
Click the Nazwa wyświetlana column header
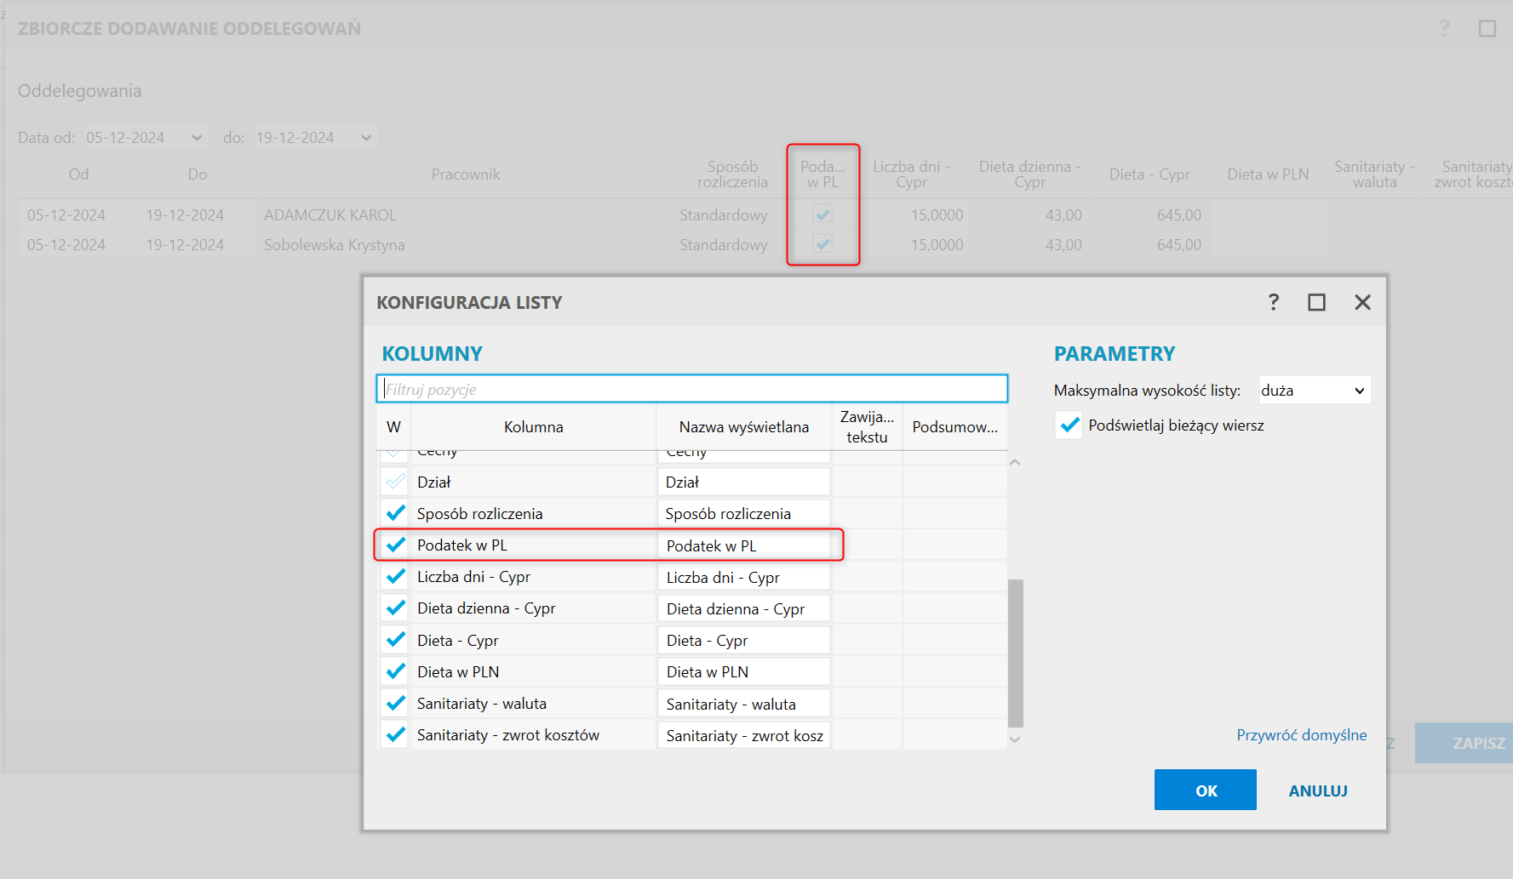click(x=743, y=427)
